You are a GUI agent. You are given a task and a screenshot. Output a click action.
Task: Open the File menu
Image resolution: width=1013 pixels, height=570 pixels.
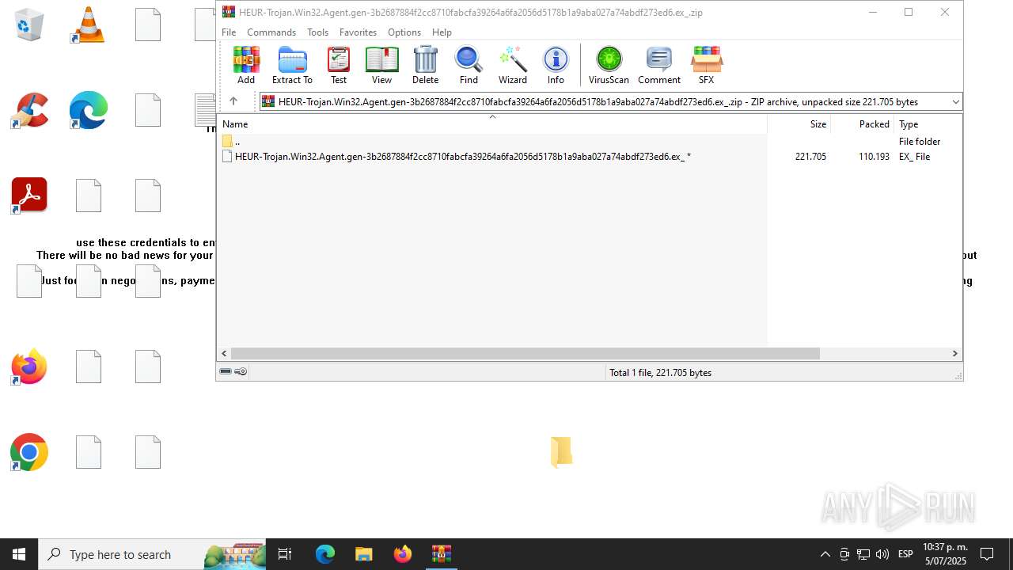[x=229, y=32]
